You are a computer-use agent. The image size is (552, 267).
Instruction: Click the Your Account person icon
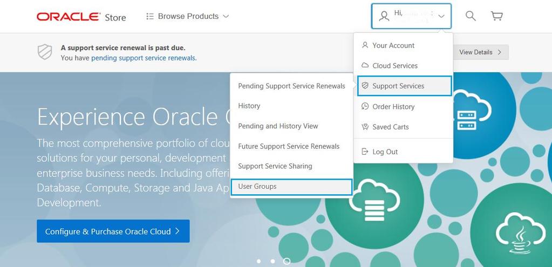tap(365, 45)
